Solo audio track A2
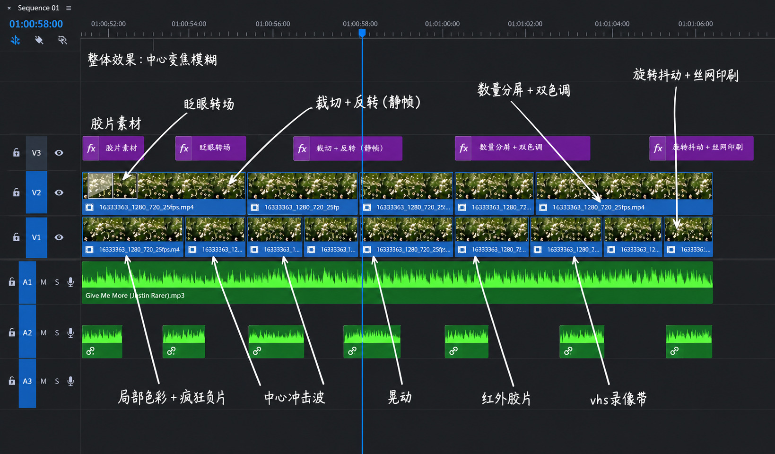This screenshot has width=775, height=454. click(x=57, y=333)
